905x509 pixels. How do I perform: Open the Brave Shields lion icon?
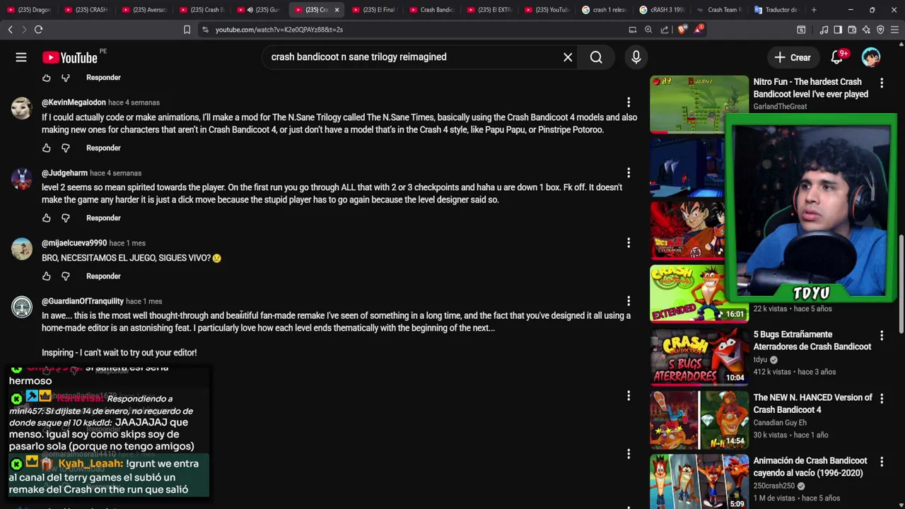(x=682, y=30)
